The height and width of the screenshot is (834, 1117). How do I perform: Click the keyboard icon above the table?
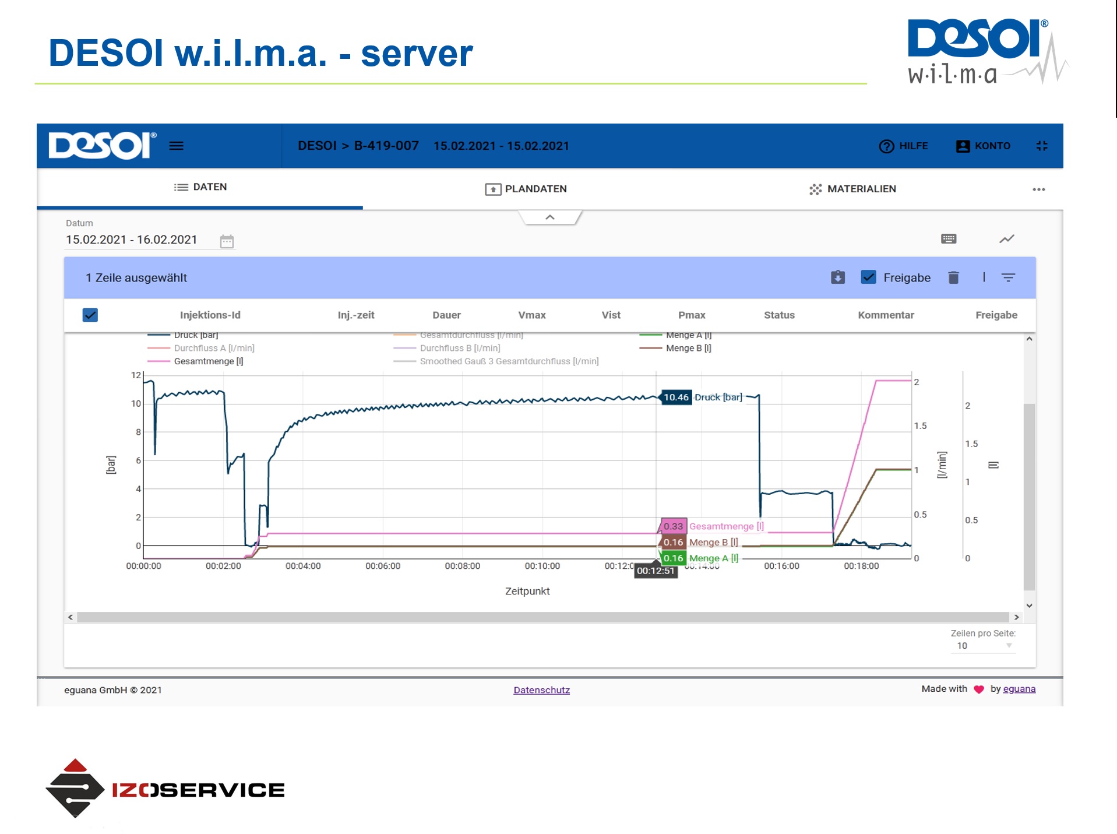pyautogui.click(x=949, y=238)
